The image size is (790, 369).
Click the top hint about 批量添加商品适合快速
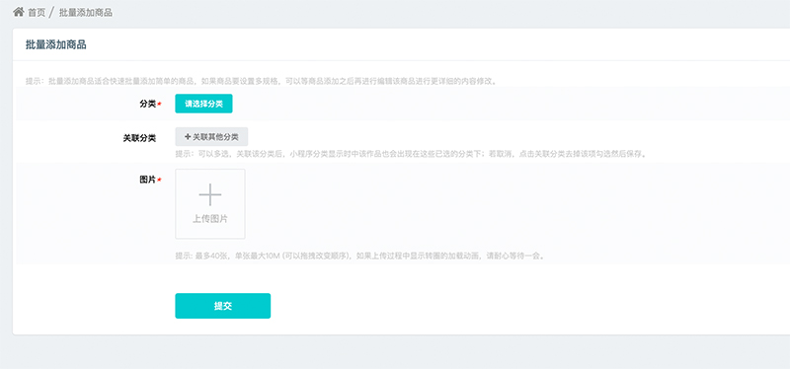click(x=262, y=81)
